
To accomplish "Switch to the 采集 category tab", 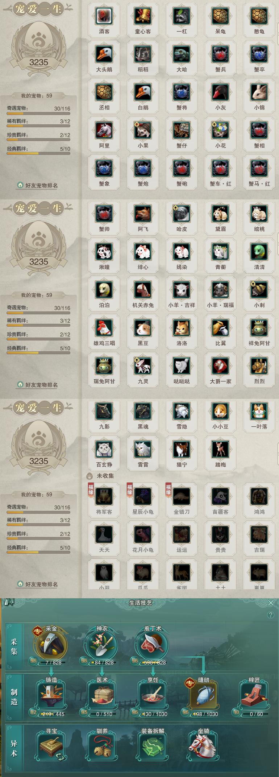I will [x=14, y=647].
